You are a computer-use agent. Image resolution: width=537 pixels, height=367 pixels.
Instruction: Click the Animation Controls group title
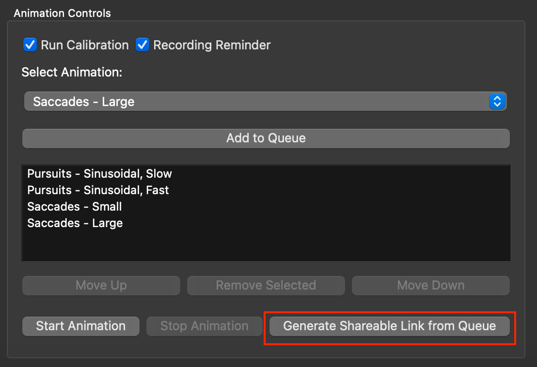[x=62, y=13]
